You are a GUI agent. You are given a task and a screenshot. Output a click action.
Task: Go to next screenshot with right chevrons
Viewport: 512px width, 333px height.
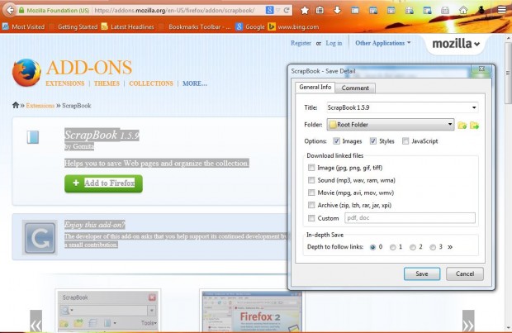point(468,322)
